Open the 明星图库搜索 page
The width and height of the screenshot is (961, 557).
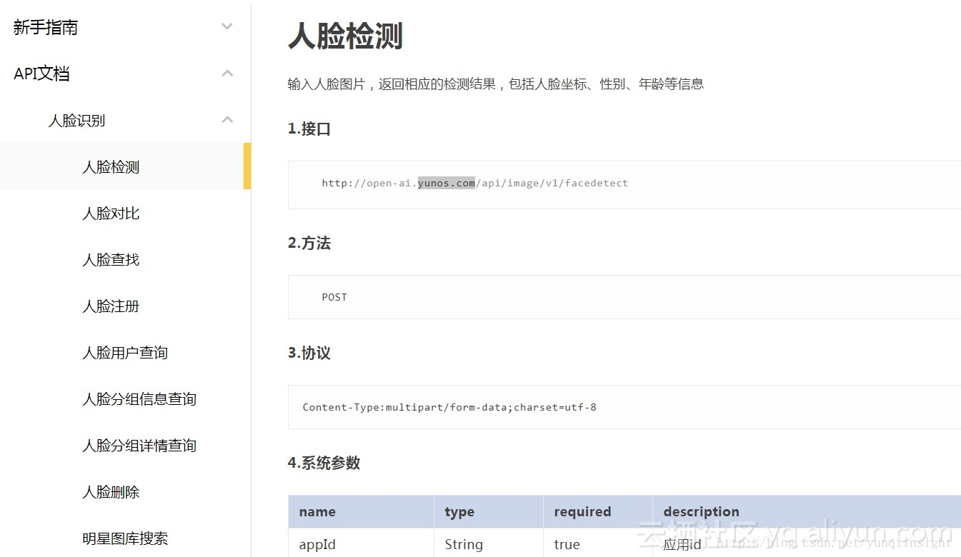125,538
